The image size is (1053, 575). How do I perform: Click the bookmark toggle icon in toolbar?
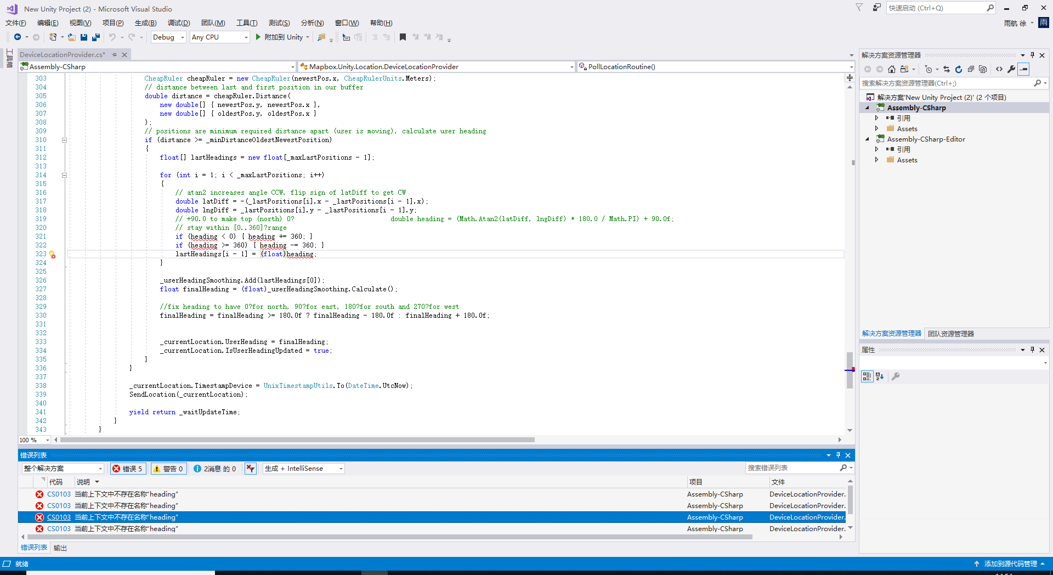click(x=403, y=37)
